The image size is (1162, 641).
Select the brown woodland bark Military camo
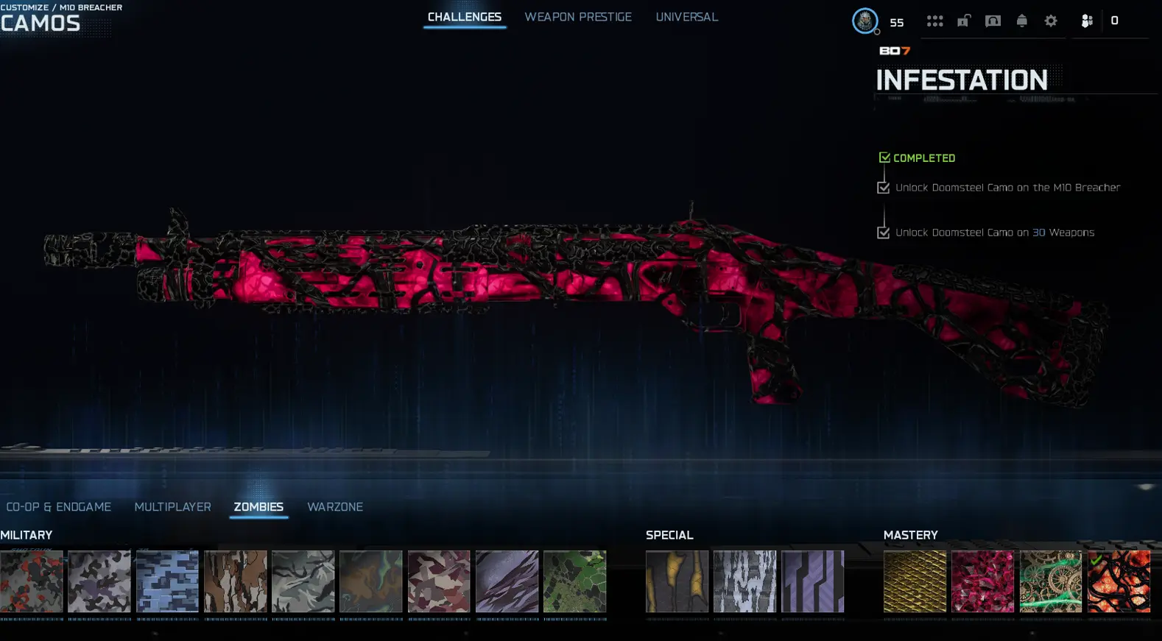236,581
